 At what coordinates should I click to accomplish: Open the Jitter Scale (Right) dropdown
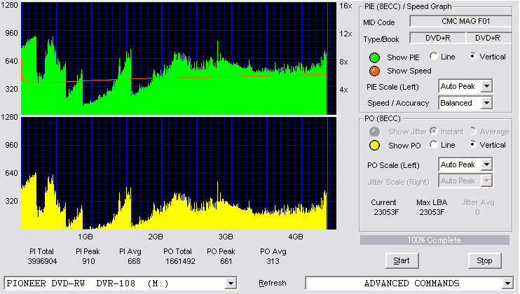[486, 181]
